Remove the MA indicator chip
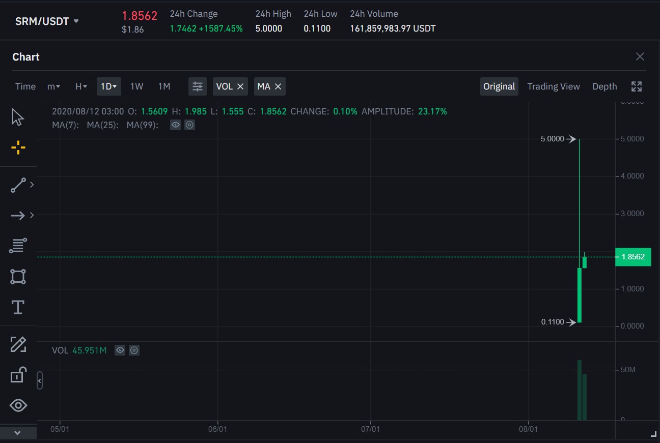 (x=278, y=86)
